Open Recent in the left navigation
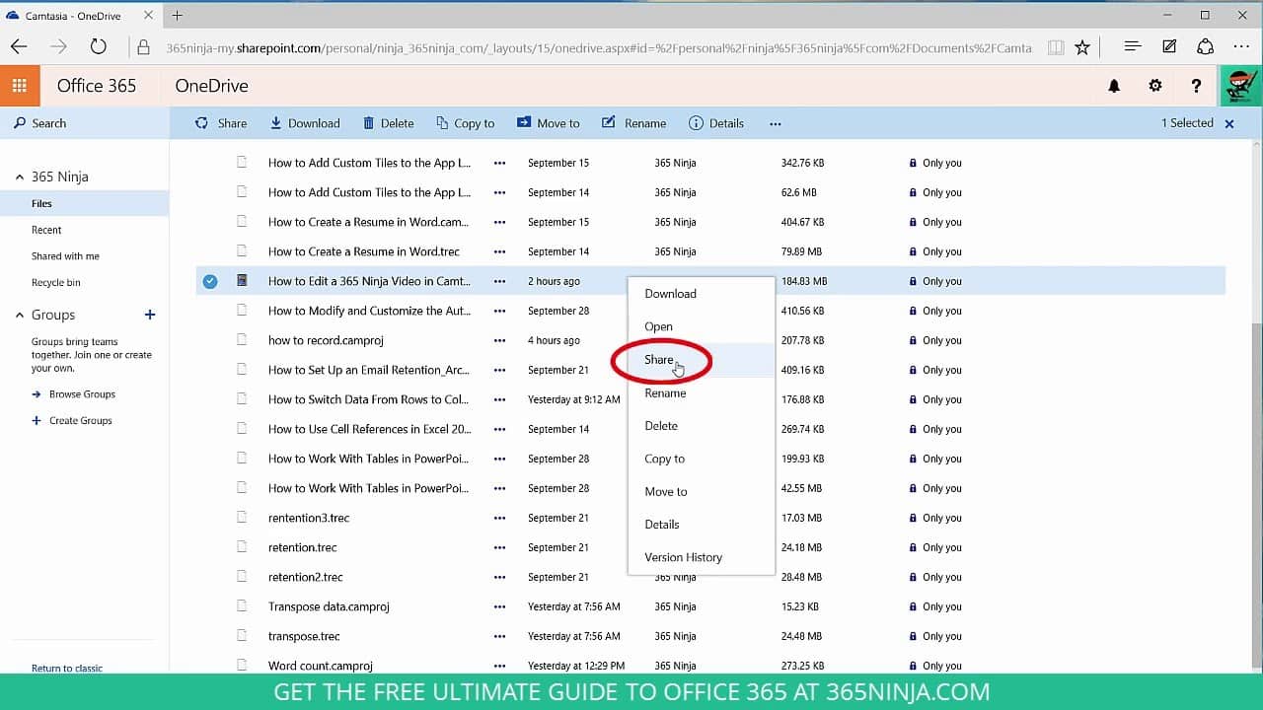Viewport: 1263px width, 710px height. point(46,230)
